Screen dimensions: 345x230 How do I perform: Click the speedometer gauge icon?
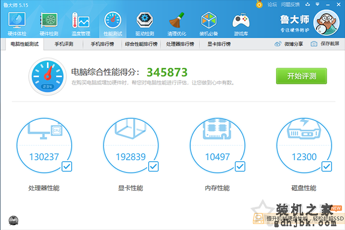[47, 76]
